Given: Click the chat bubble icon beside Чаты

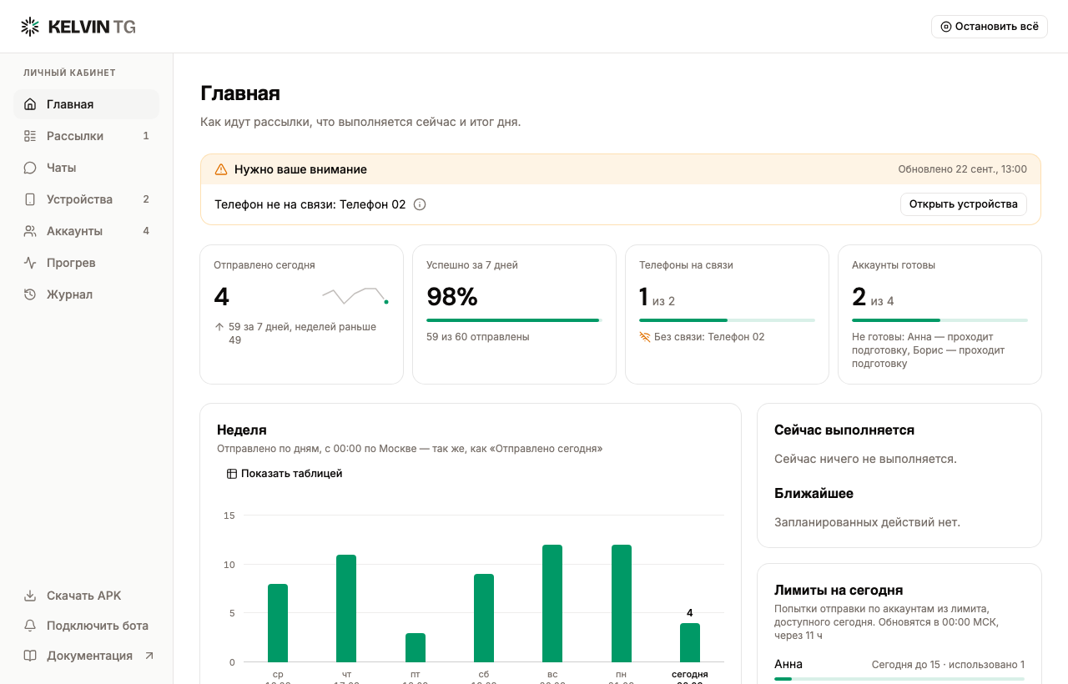Looking at the screenshot, I should [x=30, y=168].
